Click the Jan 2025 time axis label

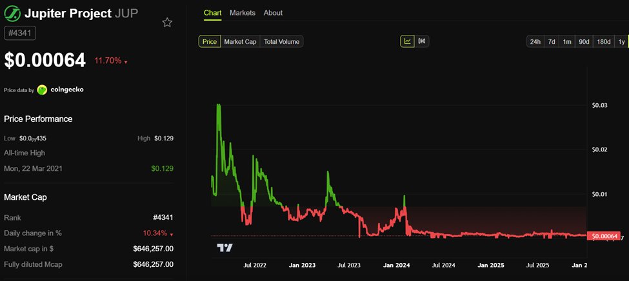pyautogui.click(x=490, y=266)
